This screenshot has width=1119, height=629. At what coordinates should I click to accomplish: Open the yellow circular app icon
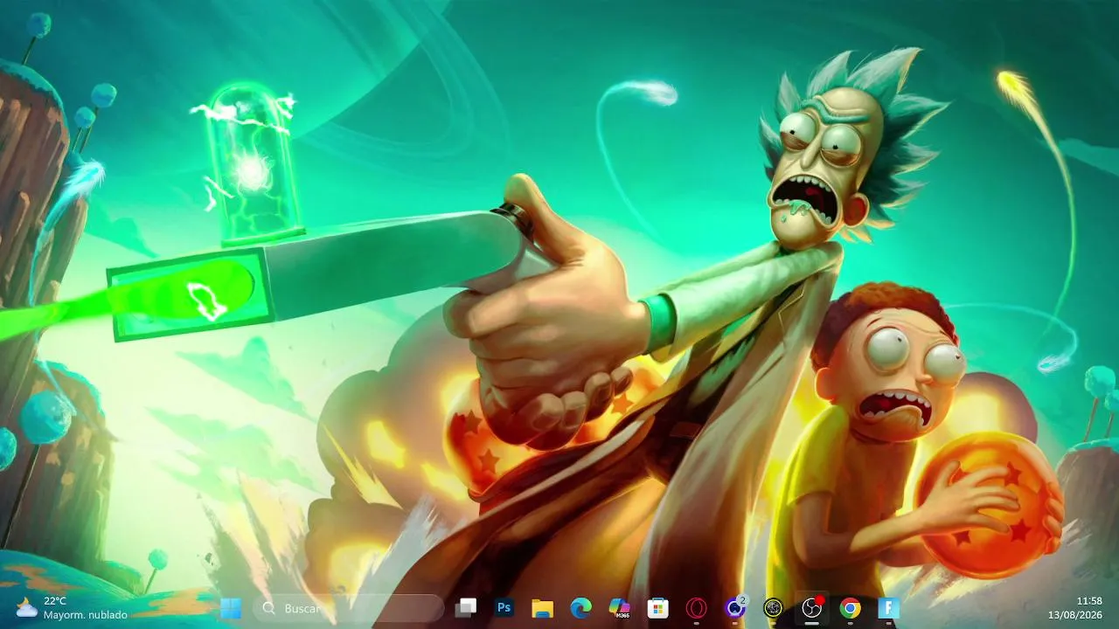tap(774, 608)
